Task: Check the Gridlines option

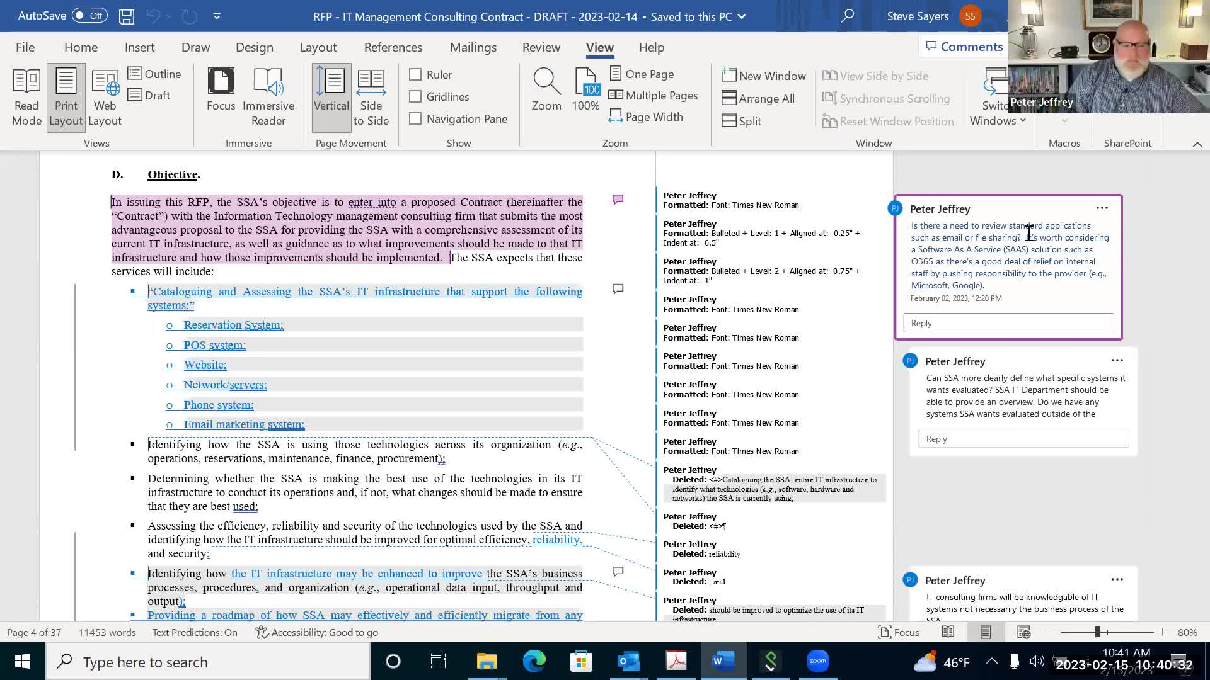Action: pos(415,96)
